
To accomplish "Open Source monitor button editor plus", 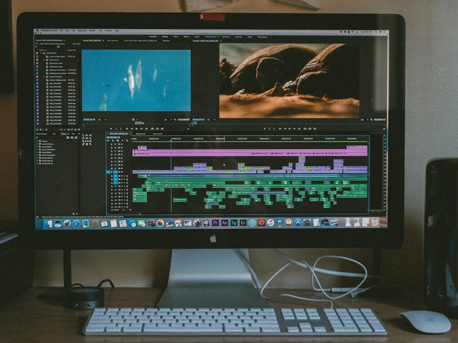I will (188, 129).
